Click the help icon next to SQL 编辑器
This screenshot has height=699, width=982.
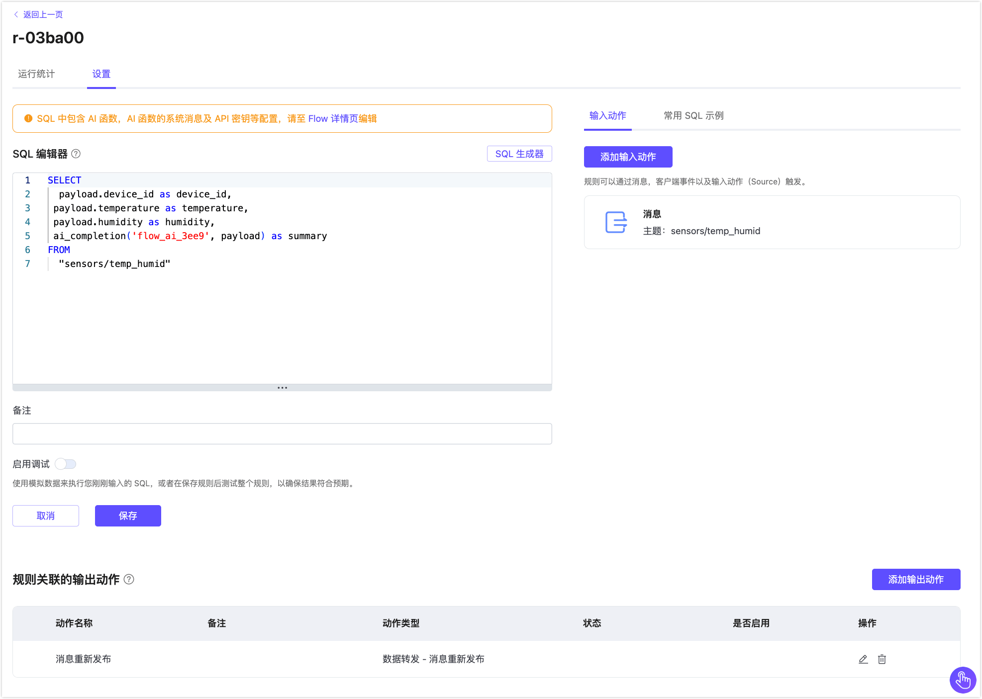pyautogui.click(x=76, y=154)
